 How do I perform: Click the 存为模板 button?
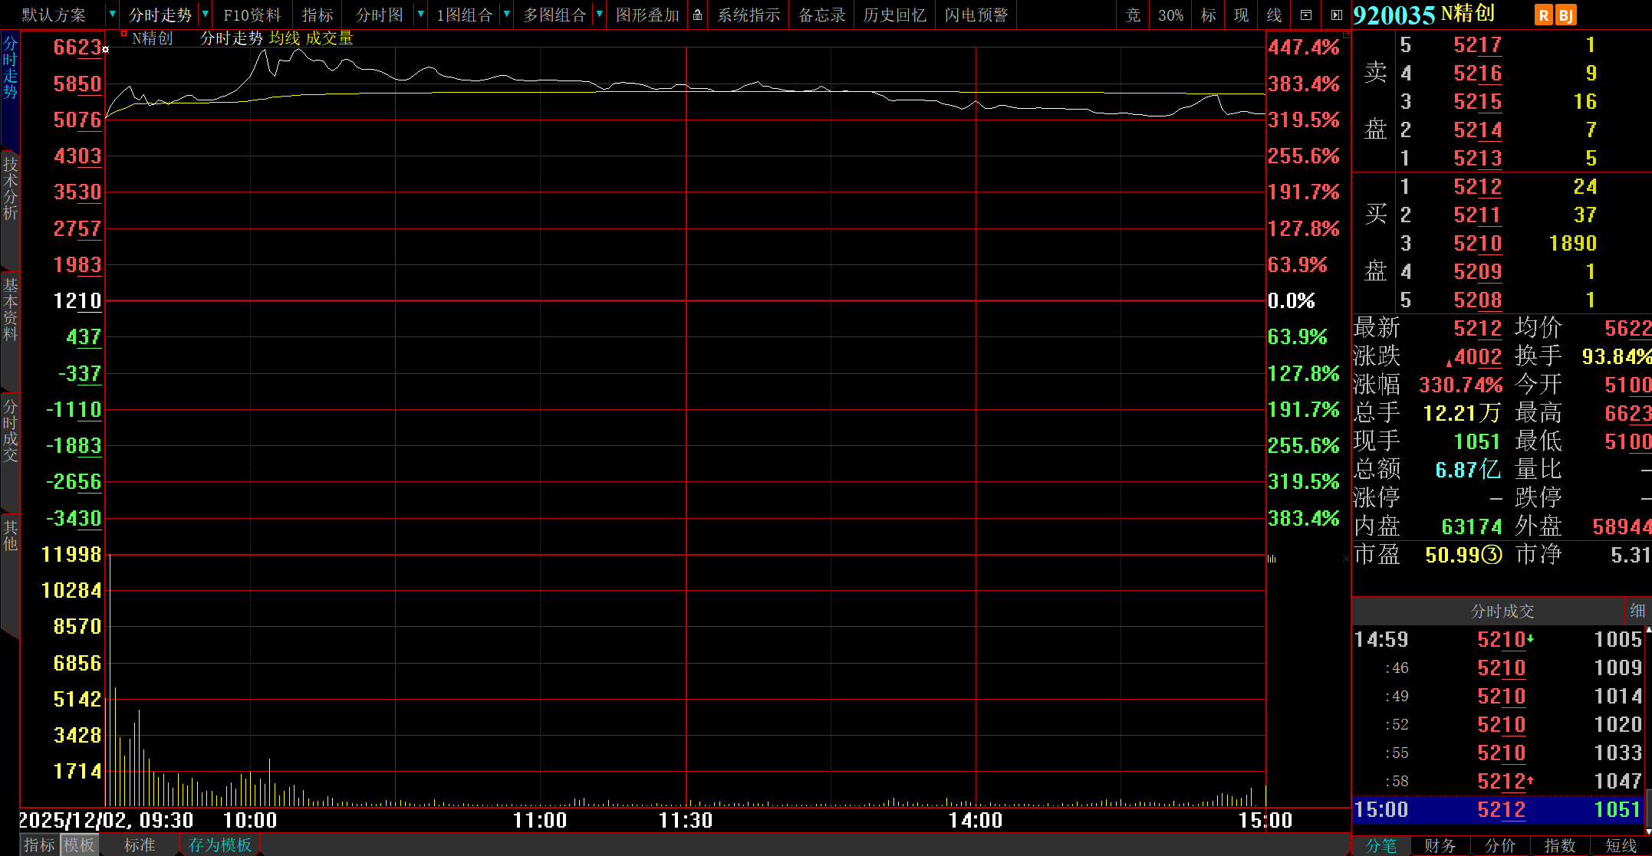[220, 845]
